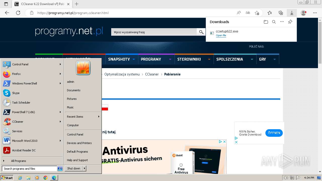Add this page to favorites
Viewport: 322px width, 181px height.
pyautogui.click(x=257, y=13)
